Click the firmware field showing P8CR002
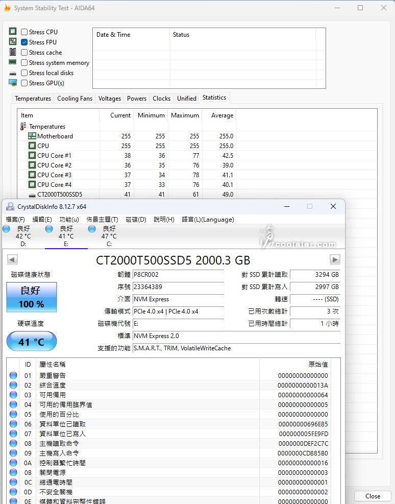Viewport: 395px width, 504px height. coord(178,275)
